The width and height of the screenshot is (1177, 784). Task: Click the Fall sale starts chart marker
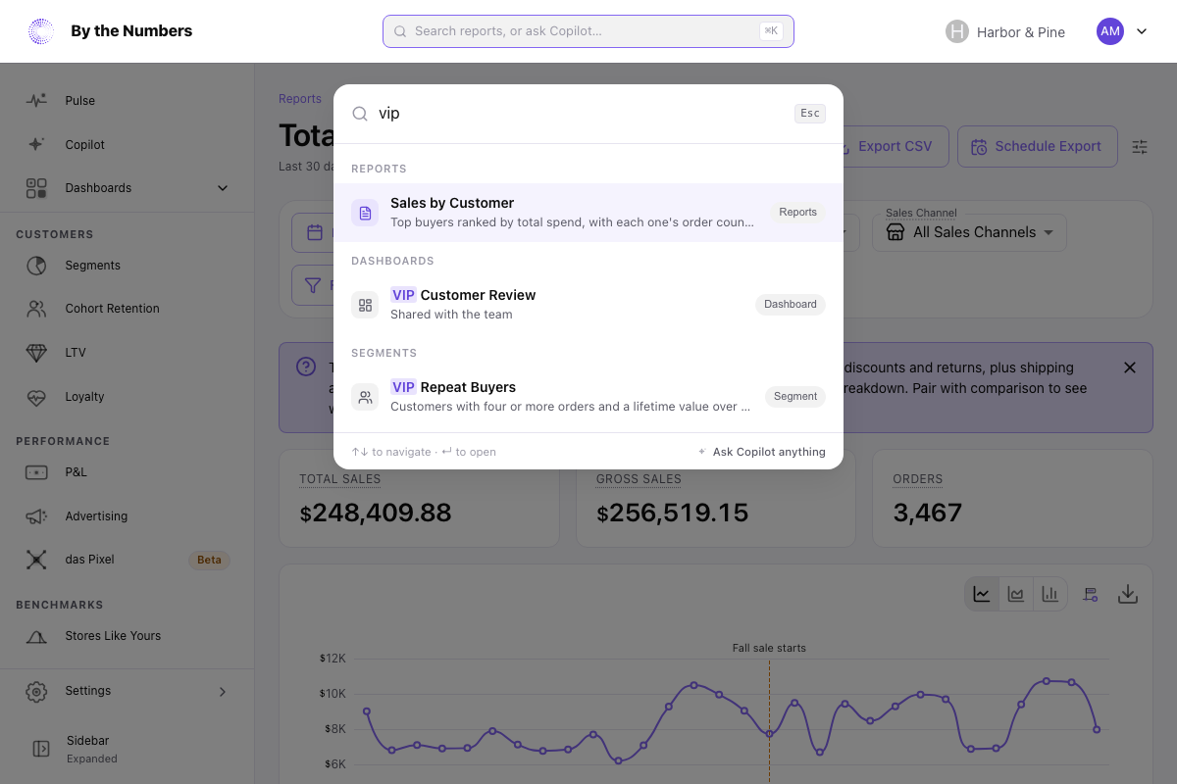pyautogui.click(x=769, y=648)
